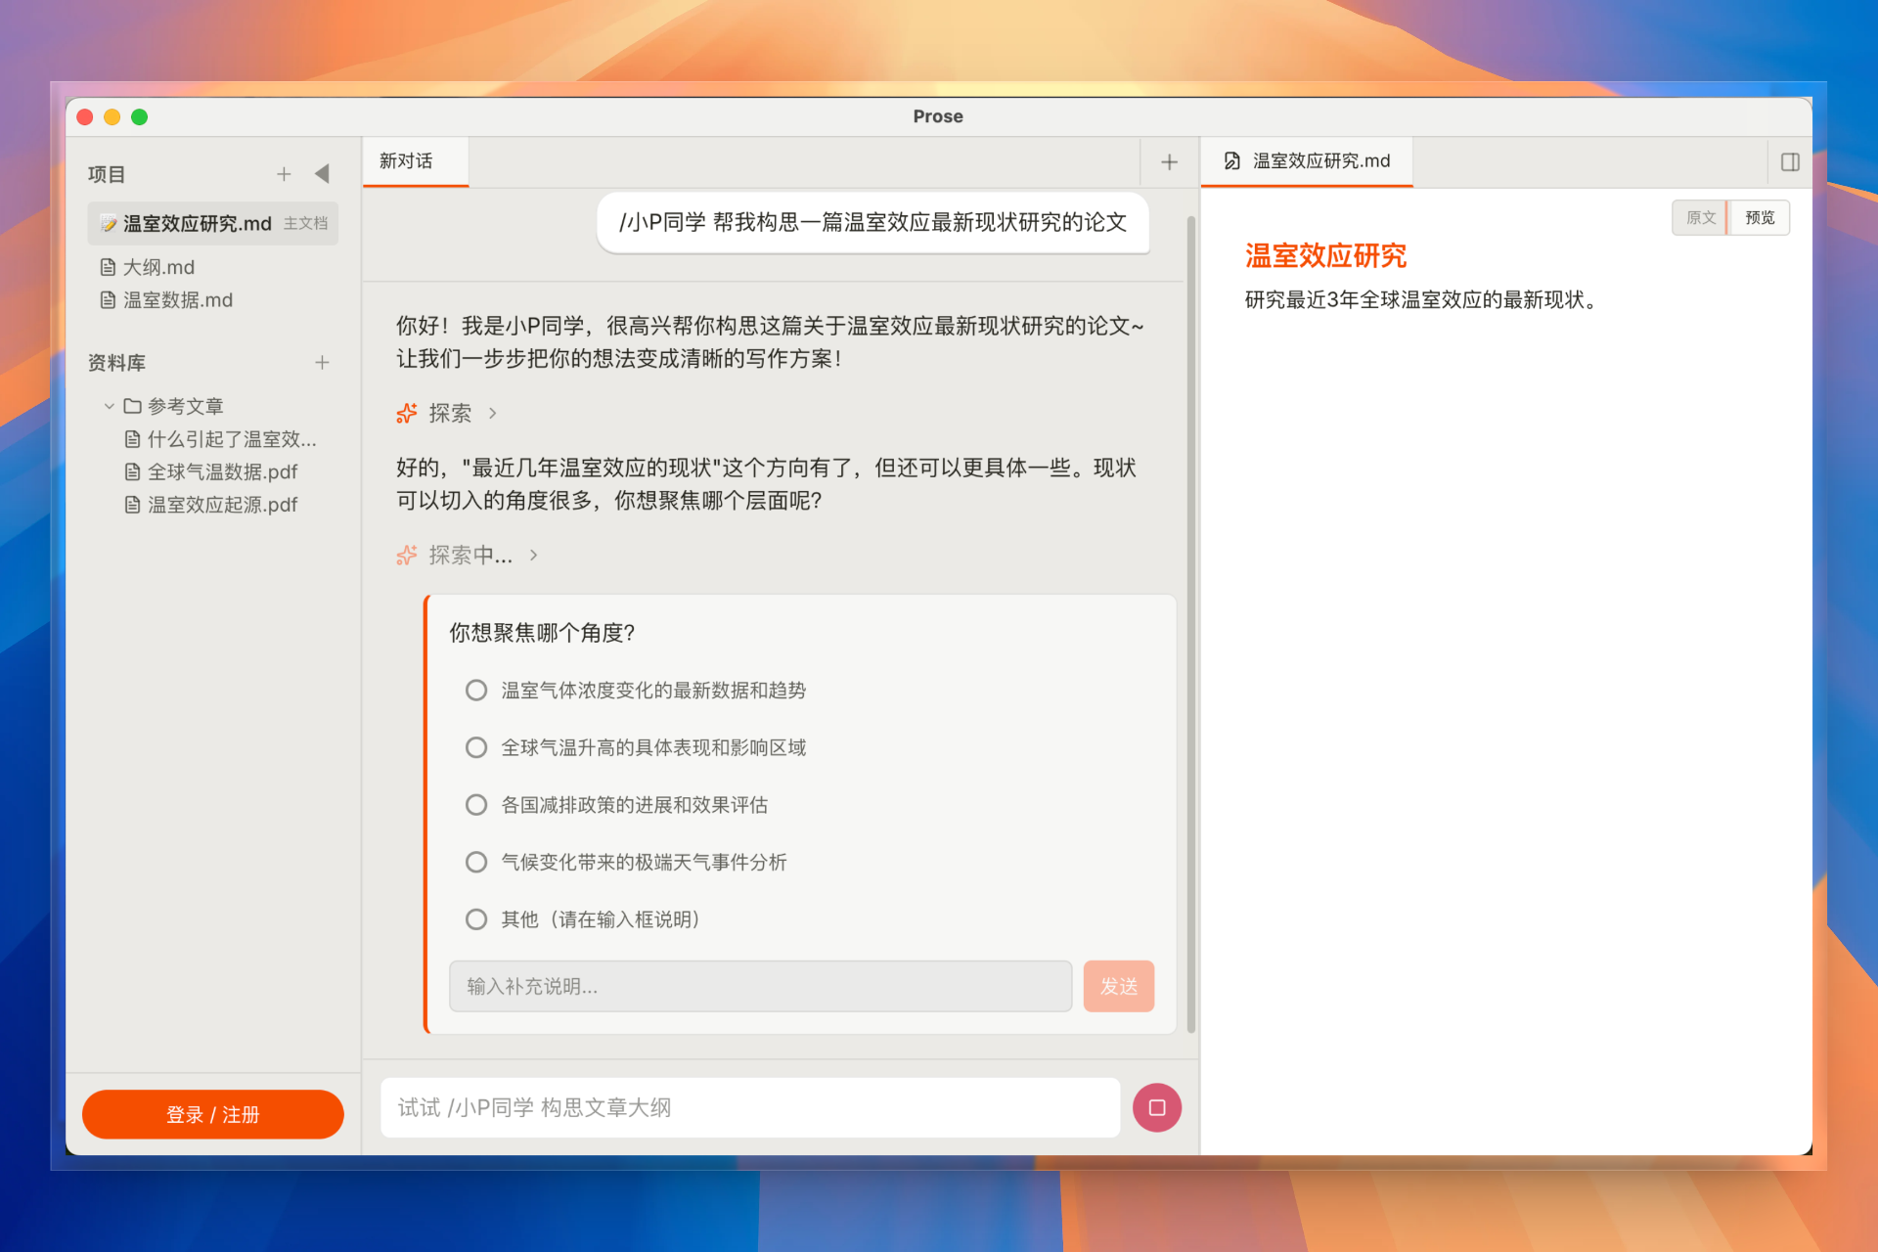Viewport: 1878px width, 1252px height.
Task: Expand the 探索中... step chevron
Action: (534, 555)
